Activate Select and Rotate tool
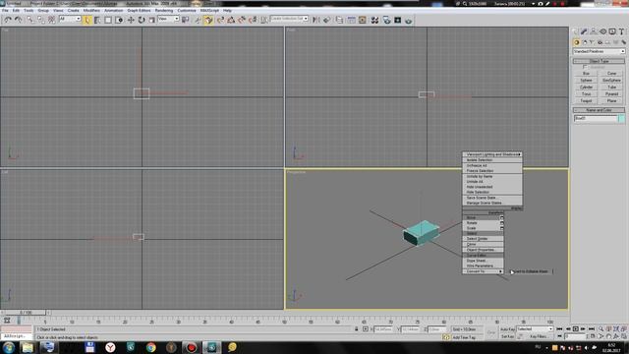The image size is (629, 354). point(142,20)
